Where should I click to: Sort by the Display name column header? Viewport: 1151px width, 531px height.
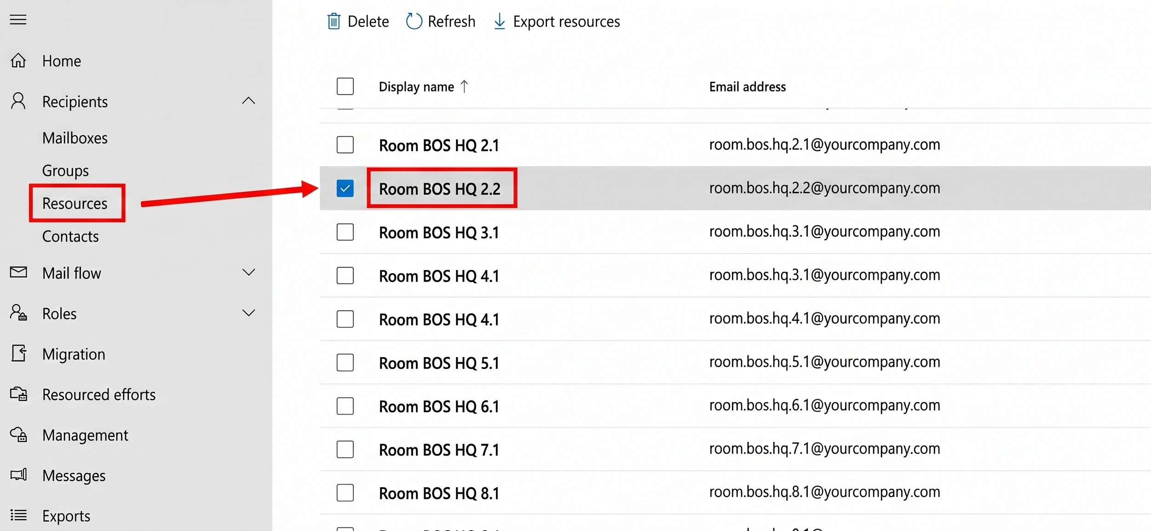point(416,87)
